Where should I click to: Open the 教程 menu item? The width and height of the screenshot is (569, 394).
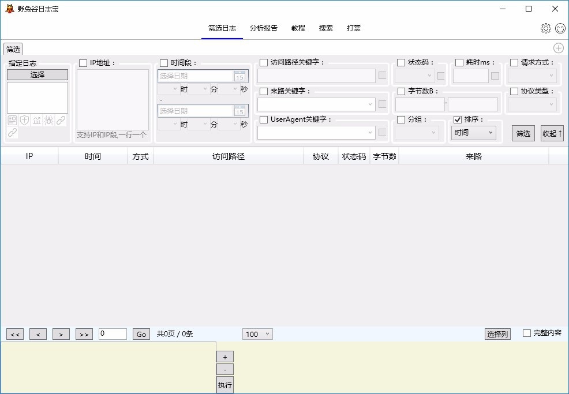(298, 27)
